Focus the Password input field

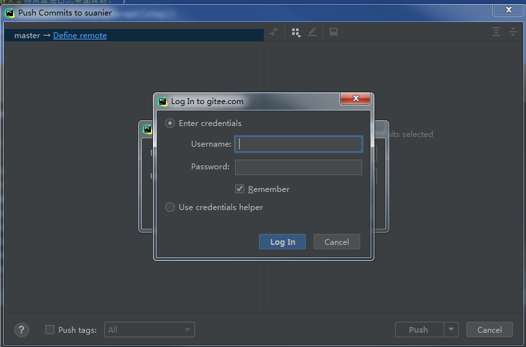[x=299, y=167]
